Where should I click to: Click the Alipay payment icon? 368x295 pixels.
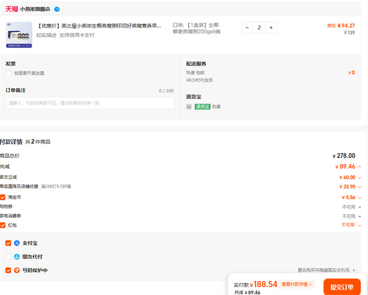pyautogui.click(x=17, y=243)
